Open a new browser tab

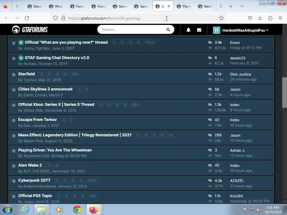[231, 6]
